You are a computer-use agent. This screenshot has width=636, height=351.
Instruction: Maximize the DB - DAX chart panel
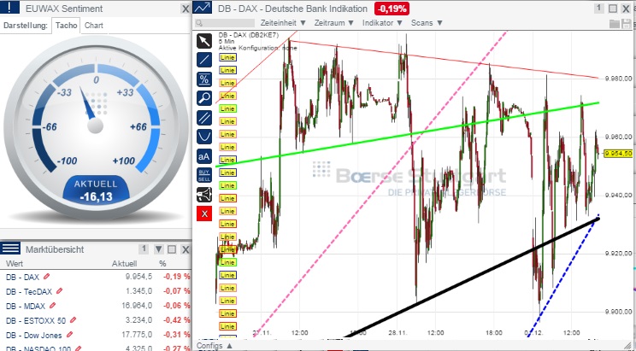pyautogui.click(x=612, y=9)
